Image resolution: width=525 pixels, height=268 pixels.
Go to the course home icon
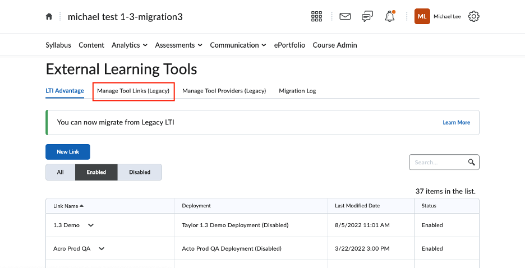[49, 16]
